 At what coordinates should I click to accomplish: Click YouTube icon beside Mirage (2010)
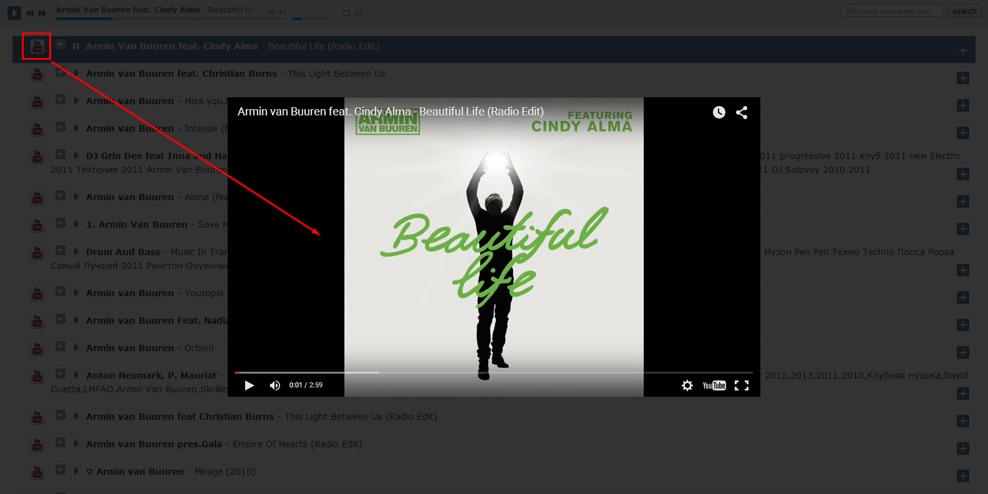pos(37,472)
